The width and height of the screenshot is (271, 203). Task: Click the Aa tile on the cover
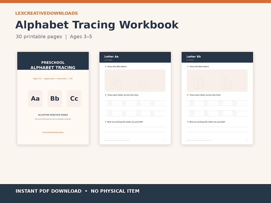pyautogui.click(x=35, y=98)
